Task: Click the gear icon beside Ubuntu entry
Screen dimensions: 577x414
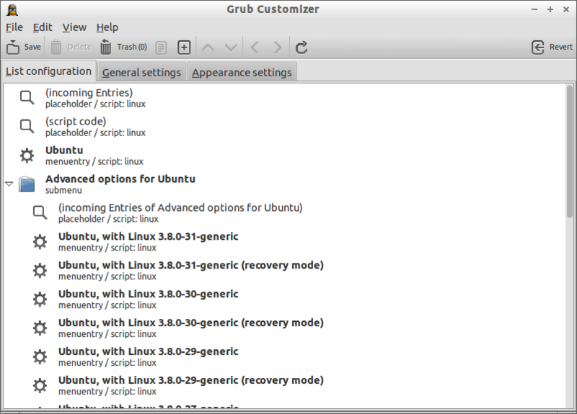Action: [27, 156]
